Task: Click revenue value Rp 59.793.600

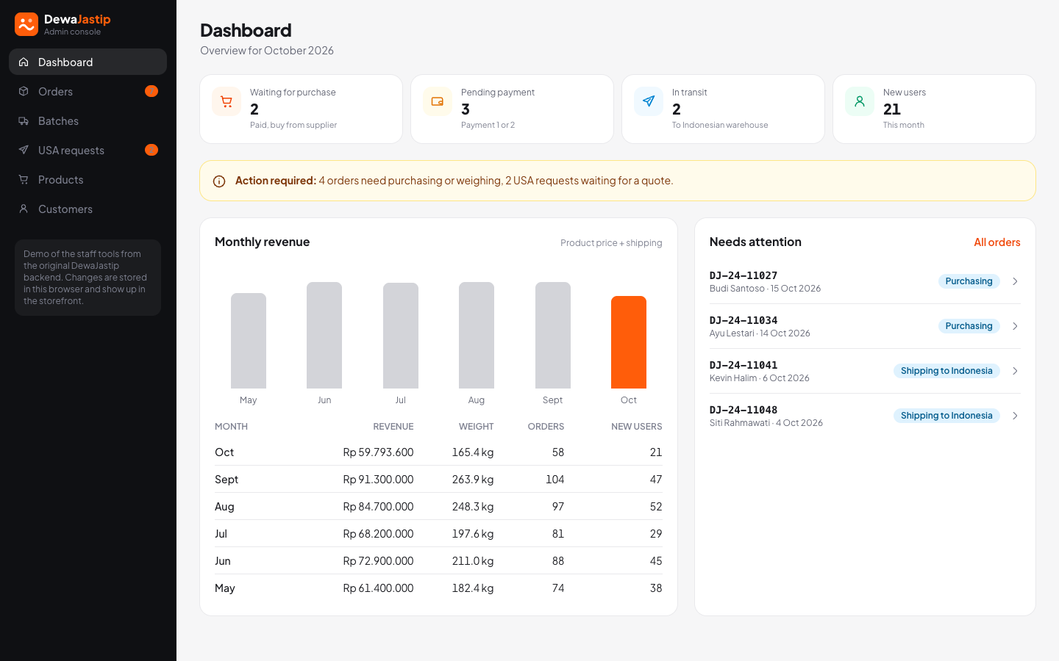Action: tap(378, 452)
